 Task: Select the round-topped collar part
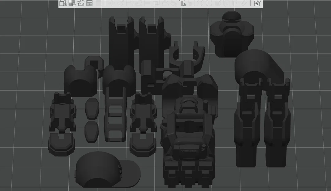(232, 34)
